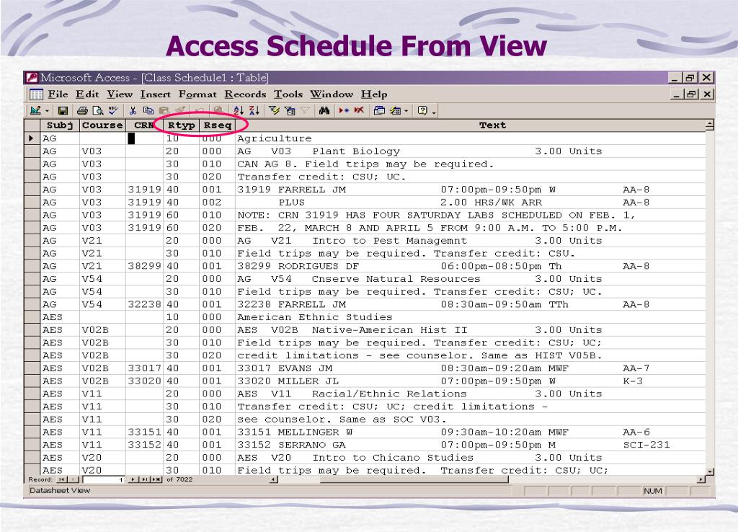Click the horizontal scrollbar right arrow
This screenshot has width=738, height=532.
(x=701, y=479)
